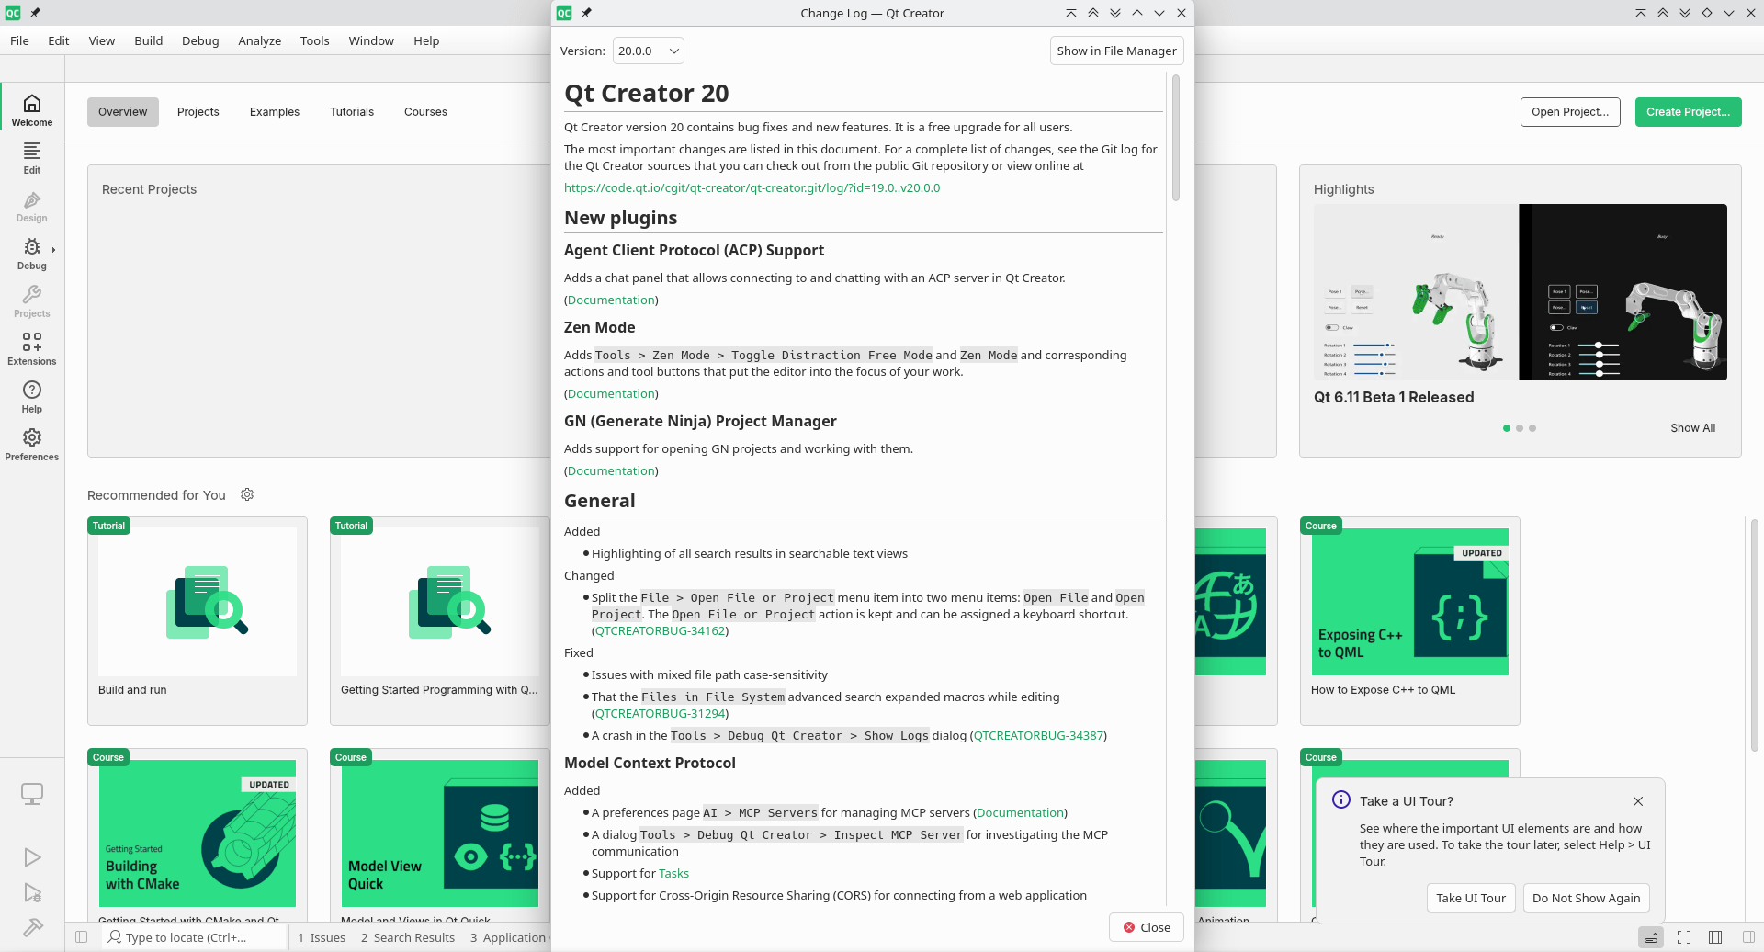Click the locator magnifier icon
This screenshot has height=952, width=1764.
point(114,936)
